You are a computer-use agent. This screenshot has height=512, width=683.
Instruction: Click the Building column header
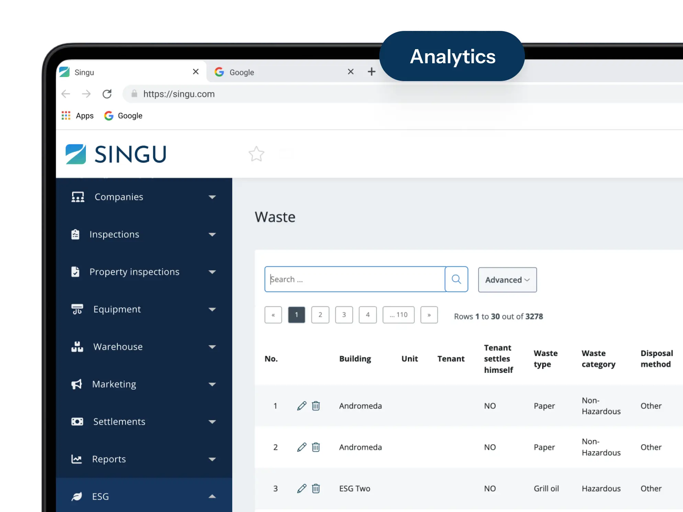355,359
